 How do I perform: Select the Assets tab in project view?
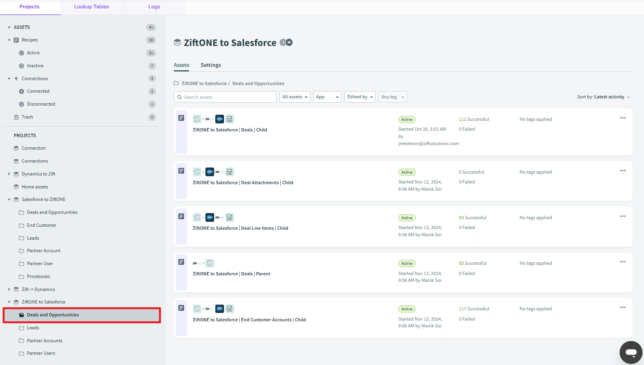click(x=181, y=65)
